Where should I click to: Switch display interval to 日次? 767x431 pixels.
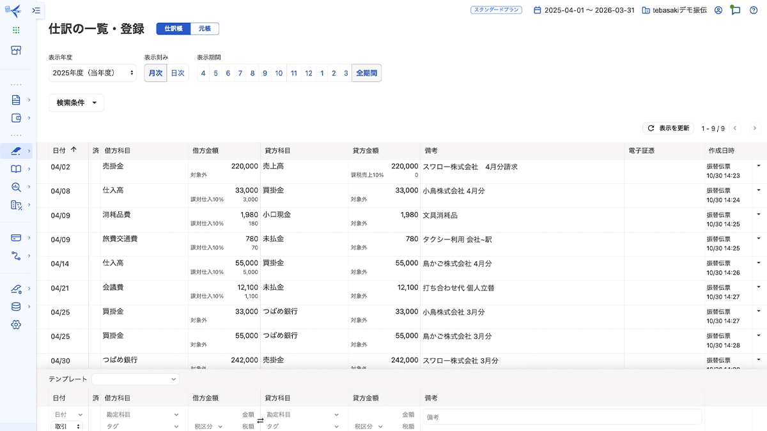pyautogui.click(x=178, y=73)
